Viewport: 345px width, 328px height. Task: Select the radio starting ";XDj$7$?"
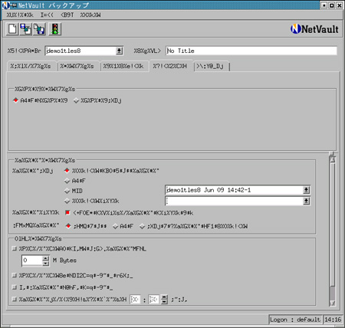pos(143,226)
